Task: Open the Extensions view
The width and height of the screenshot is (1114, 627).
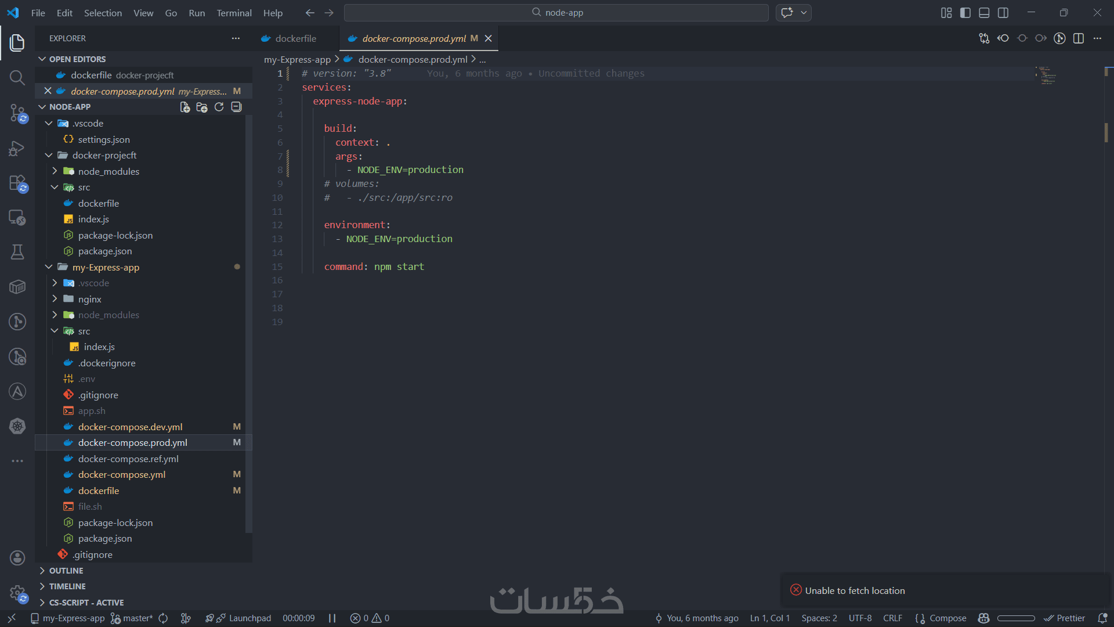Action: coord(17,183)
